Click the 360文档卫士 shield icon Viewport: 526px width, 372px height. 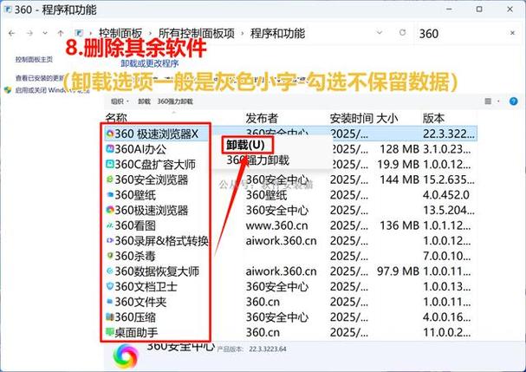tap(110, 286)
